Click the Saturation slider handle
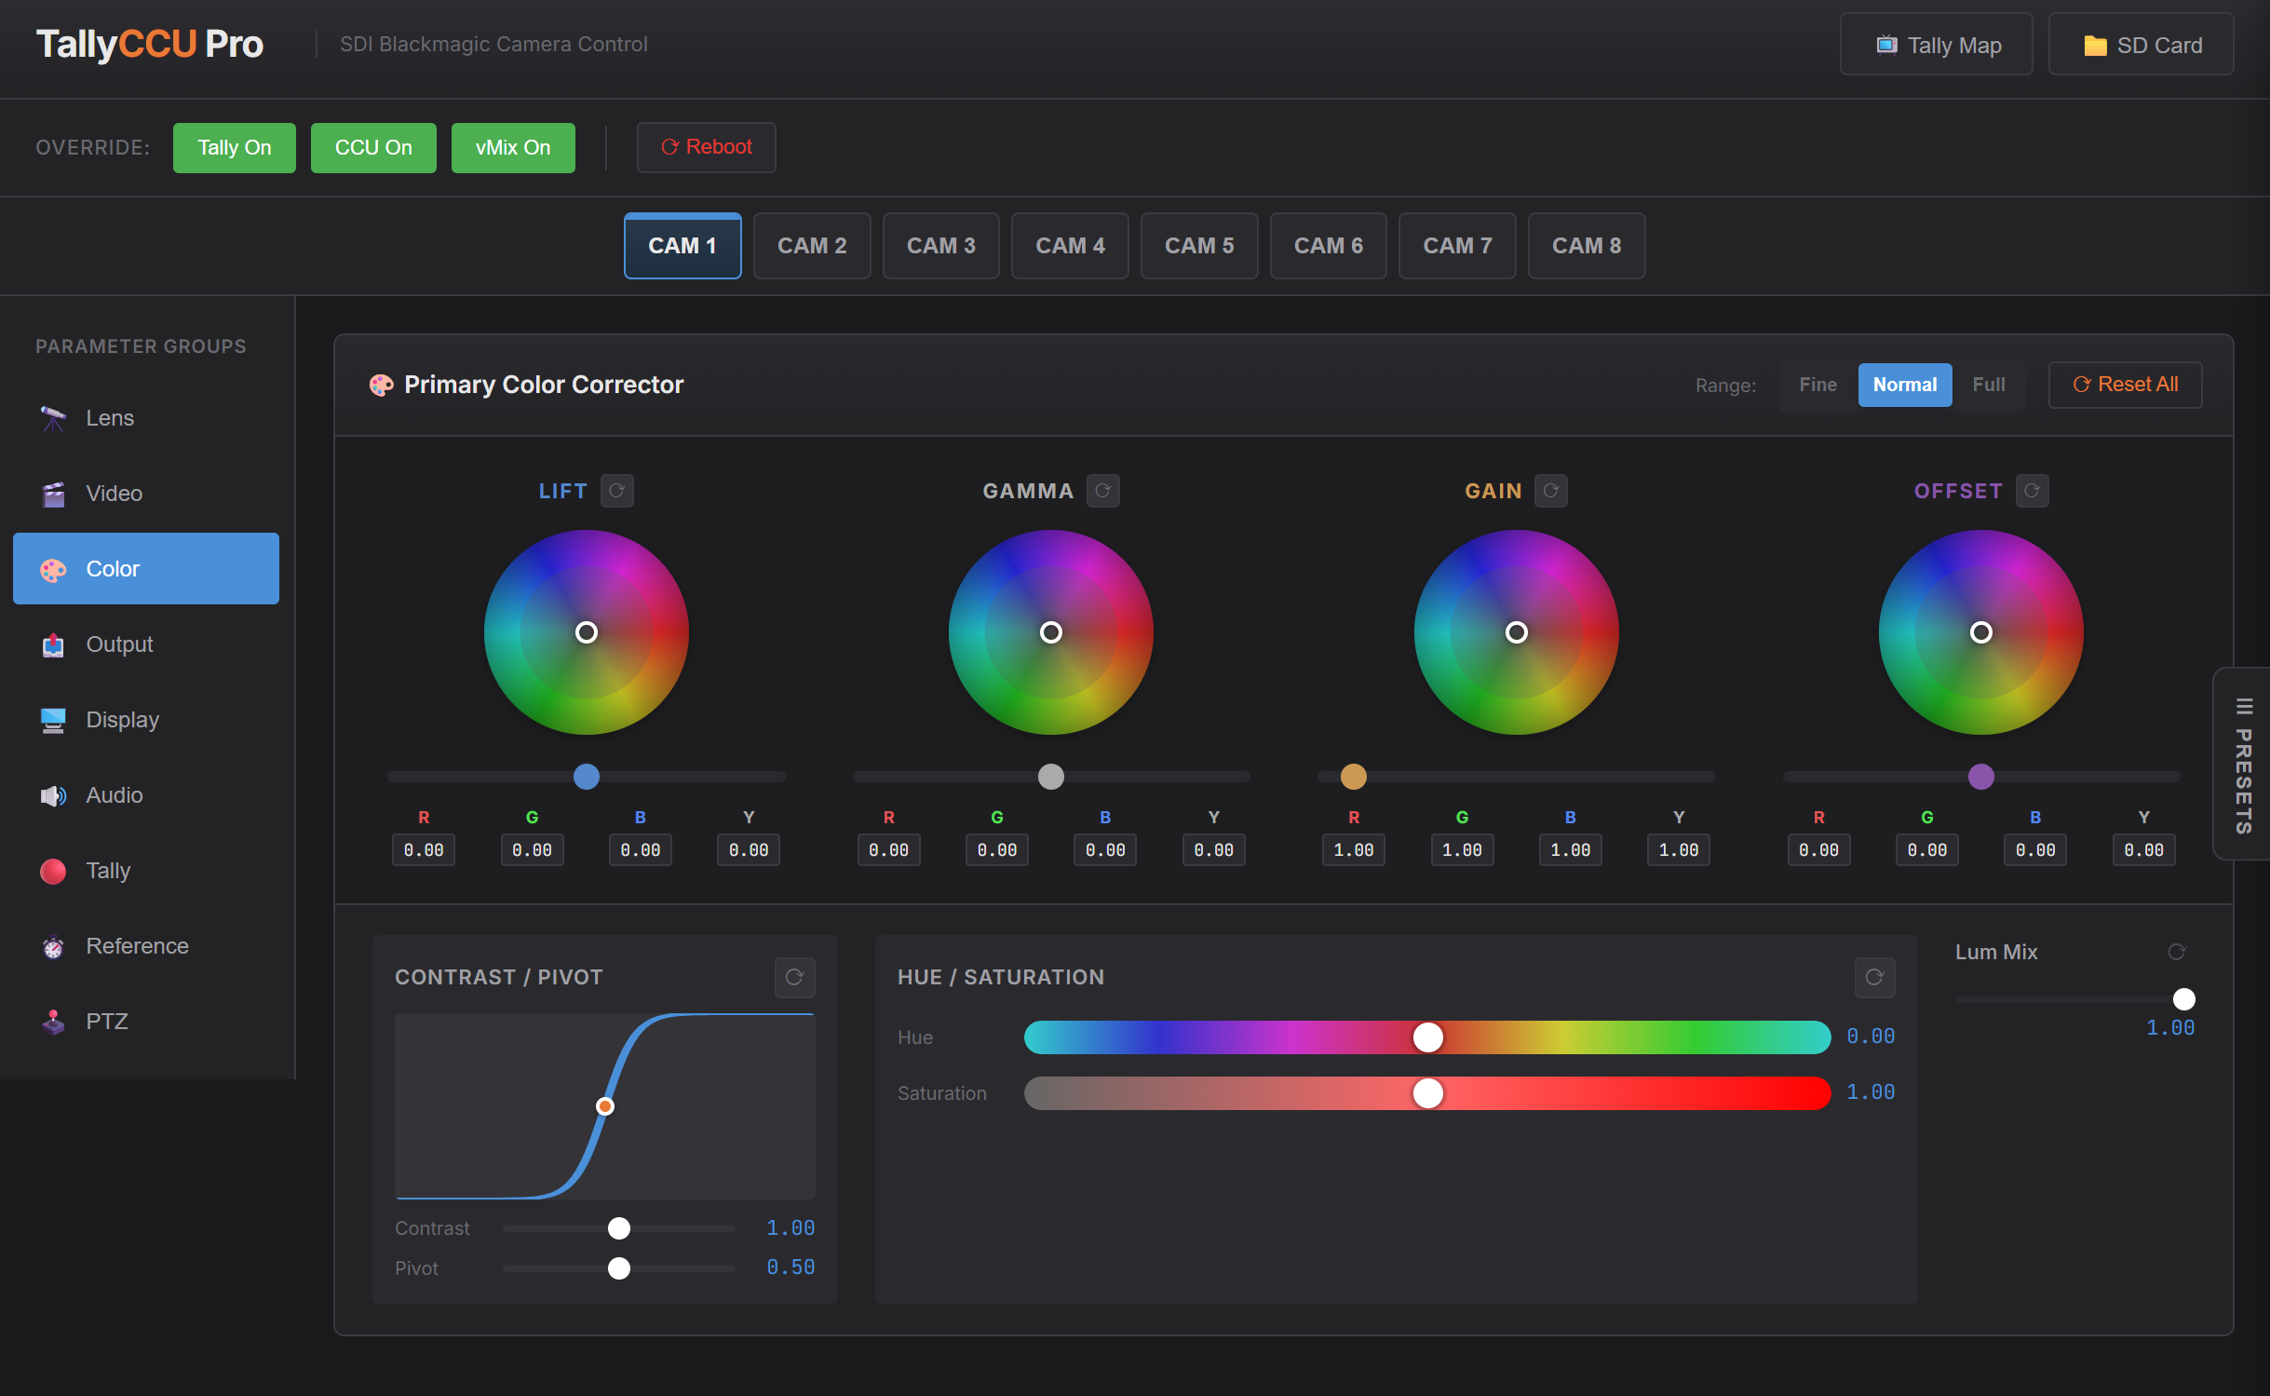Viewport: 2270px width, 1396px height. (1427, 1092)
